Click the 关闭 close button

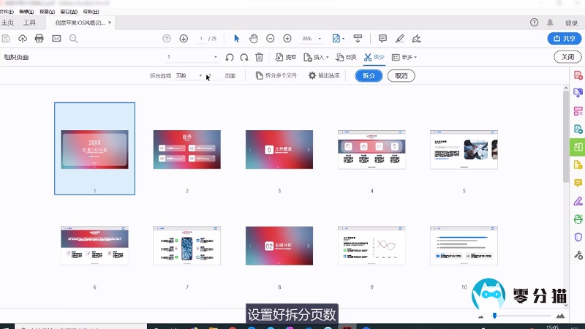(567, 57)
